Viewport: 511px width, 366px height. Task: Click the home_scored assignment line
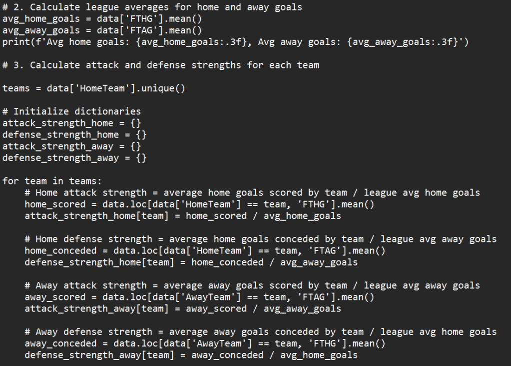199,204
